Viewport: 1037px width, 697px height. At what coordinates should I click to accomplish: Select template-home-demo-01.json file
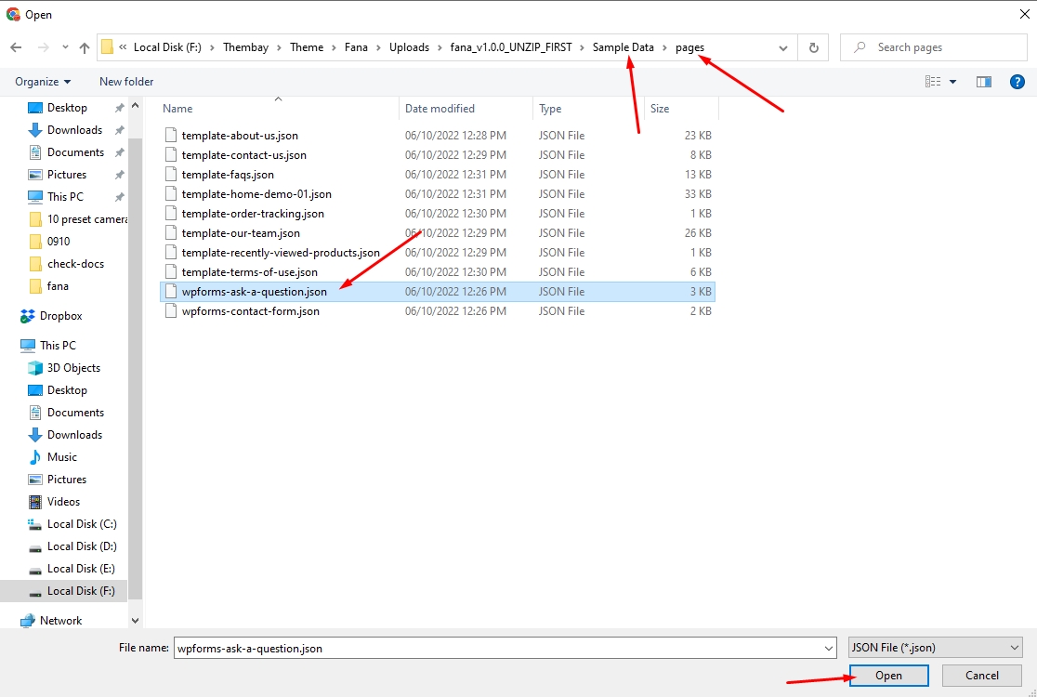[256, 194]
